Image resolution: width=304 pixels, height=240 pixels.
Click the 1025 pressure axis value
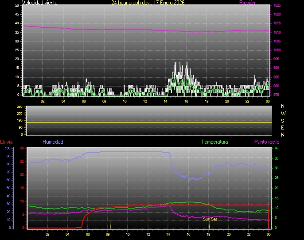tap(277, 6)
